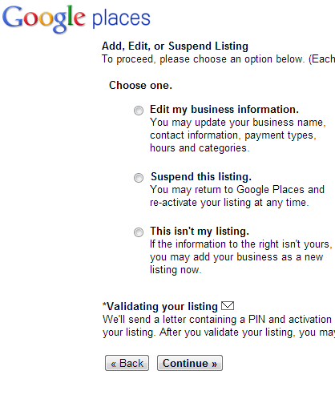Click the 'Edit my business information.' label text
335x395 pixels.
tap(224, 110)
